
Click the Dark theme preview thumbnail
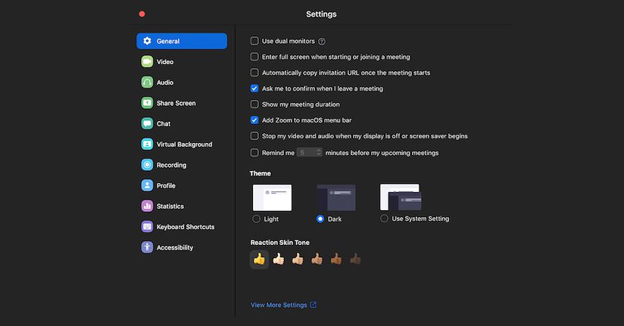tap(336, 197)
